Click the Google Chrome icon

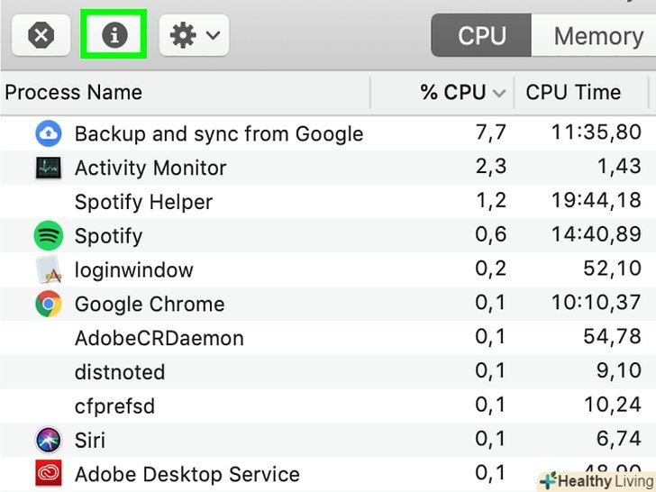coord(48,304)
